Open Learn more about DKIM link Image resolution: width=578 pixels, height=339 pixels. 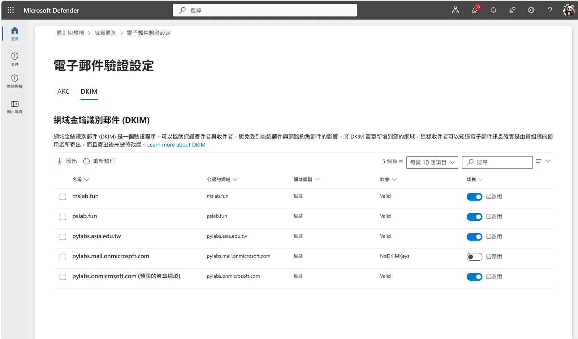[x=176, y=145]
